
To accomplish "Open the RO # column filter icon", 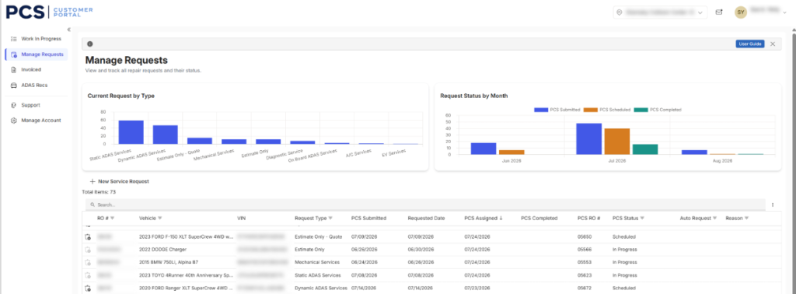I will click(112, 219).
